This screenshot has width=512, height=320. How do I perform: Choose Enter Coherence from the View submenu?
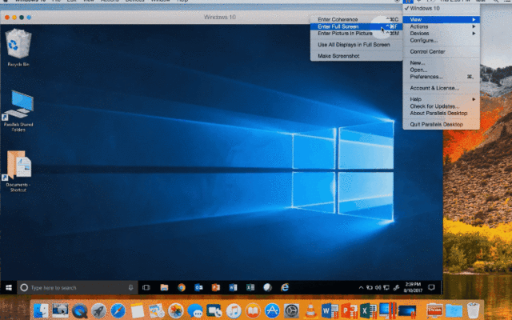(356, 19)
